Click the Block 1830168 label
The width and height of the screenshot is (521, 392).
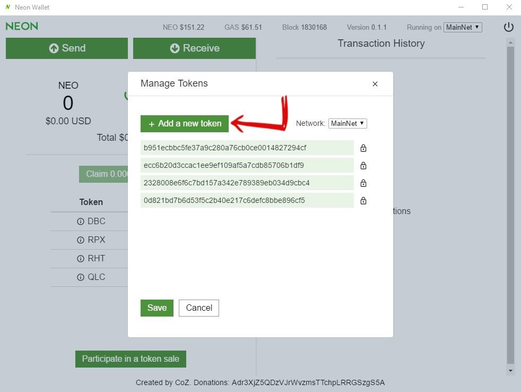(305, 27)
